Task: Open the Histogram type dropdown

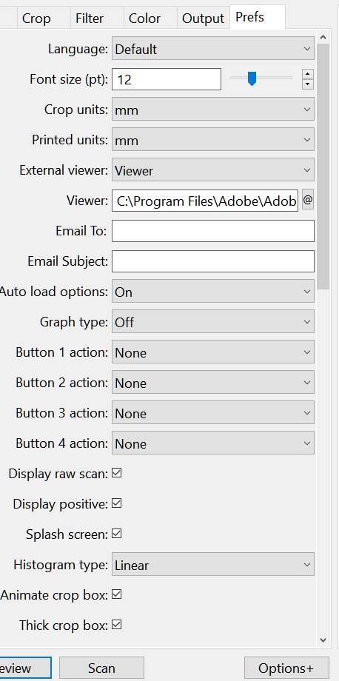Action: pyautogui.click(x=213, y=565)
